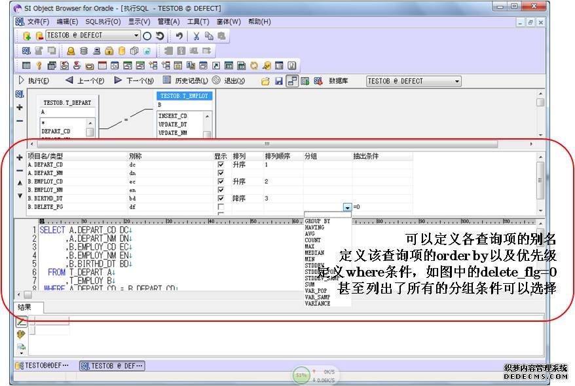Click the 执行(E) button
This screenshot has width=575, height=386.
[33, 81]
